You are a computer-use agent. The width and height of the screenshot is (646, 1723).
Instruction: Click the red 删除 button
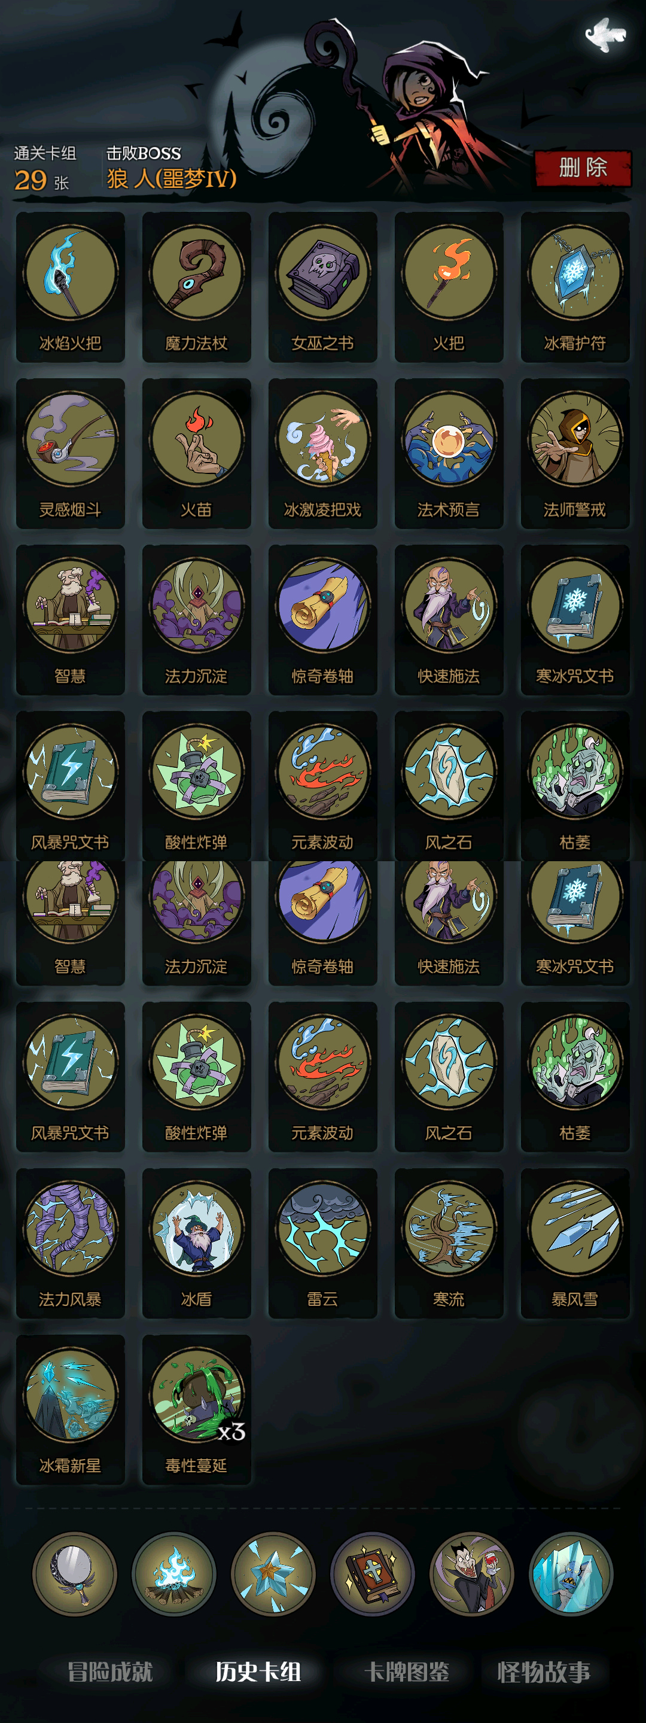coord(583,168)
